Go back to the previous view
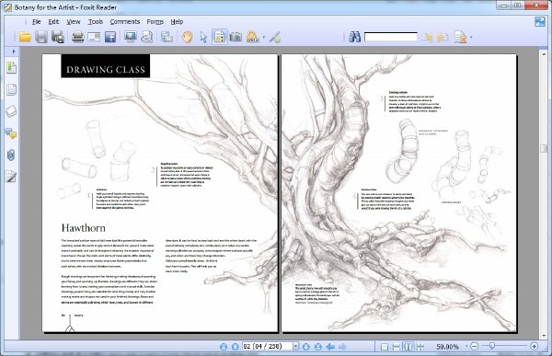 click(330, 347)
